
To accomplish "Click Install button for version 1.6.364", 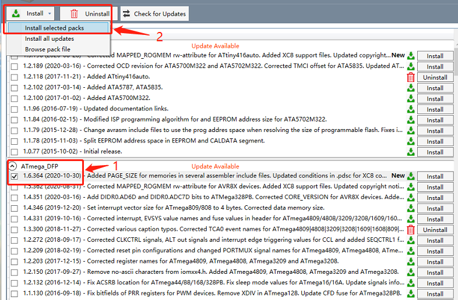I will click(435, 176).
